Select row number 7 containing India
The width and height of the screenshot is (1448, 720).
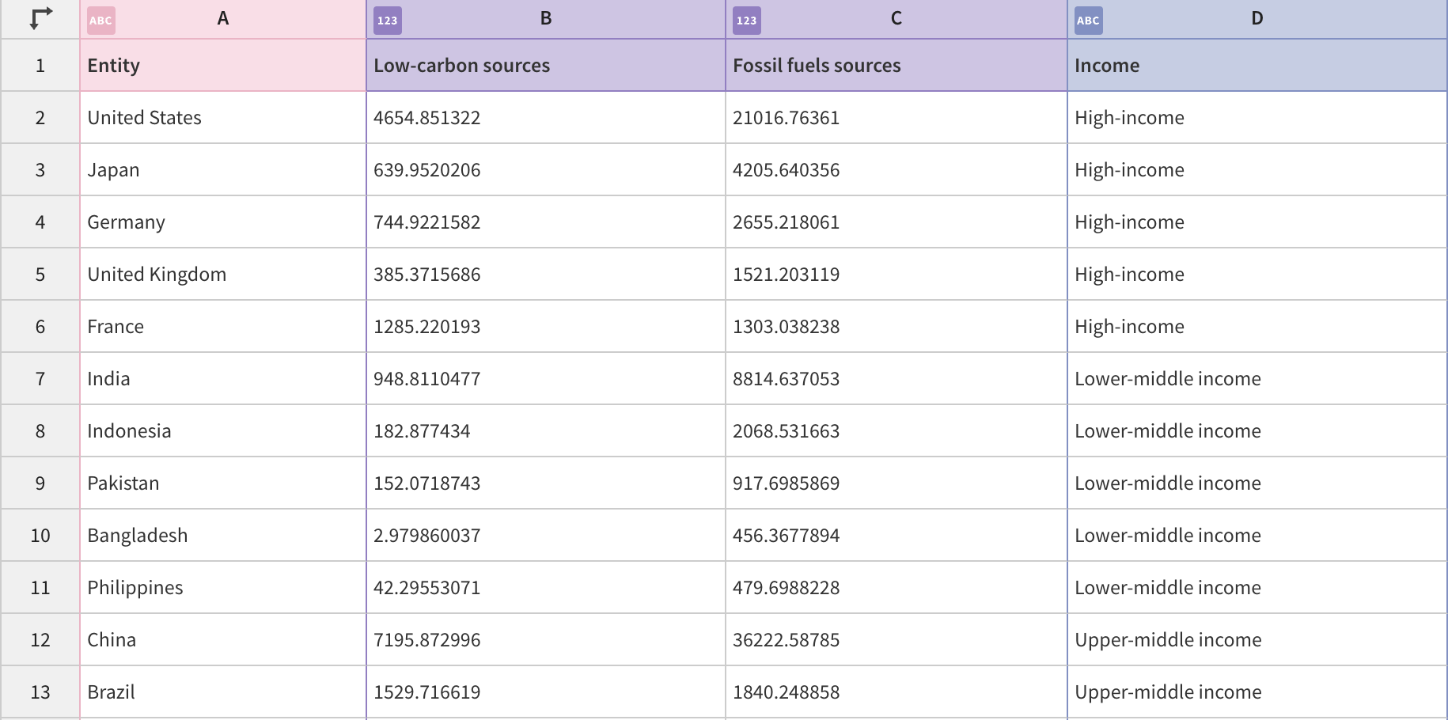coord(40,378)
